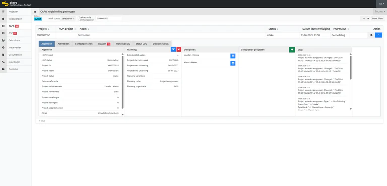Sort by the Project column

44,29
